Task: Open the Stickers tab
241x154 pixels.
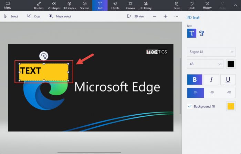Action: pyautogui.click(x=85, y=6)
